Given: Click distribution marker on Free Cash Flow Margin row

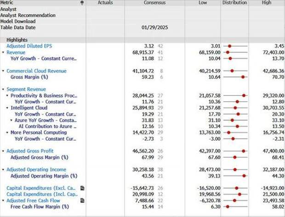Looking at the screenshot, I should tap(229, 207).
